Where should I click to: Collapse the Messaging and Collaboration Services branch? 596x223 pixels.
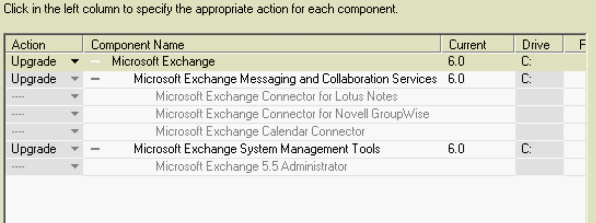click(x=95, y=79)
